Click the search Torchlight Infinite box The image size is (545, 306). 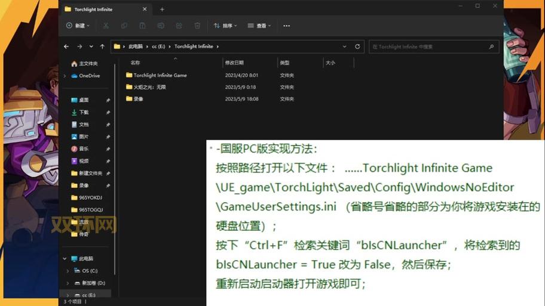tap(429, 47)
